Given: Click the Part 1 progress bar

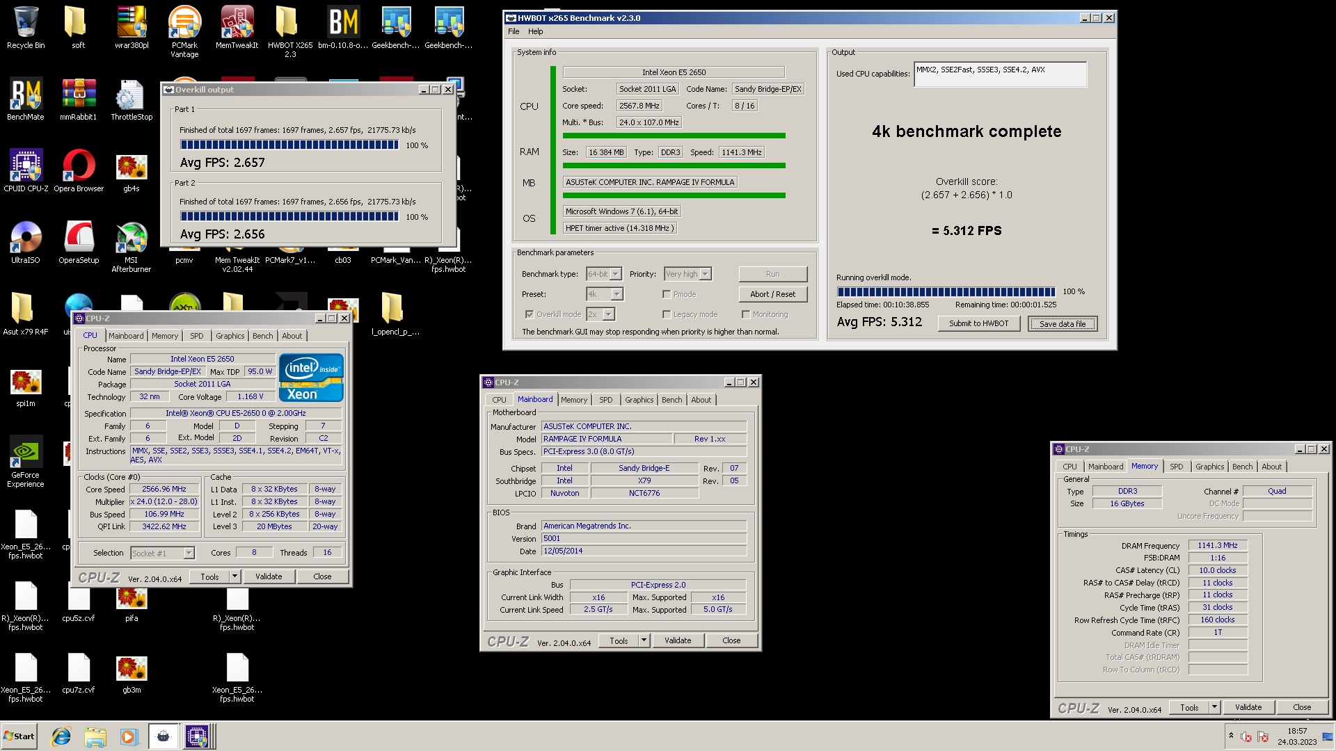Looking at the screenshot, I should pos(289,145).
